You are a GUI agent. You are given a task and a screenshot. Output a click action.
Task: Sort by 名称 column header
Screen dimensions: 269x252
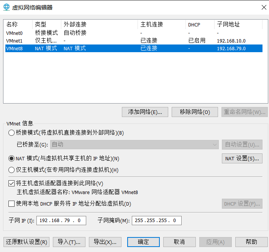[19, 25]
